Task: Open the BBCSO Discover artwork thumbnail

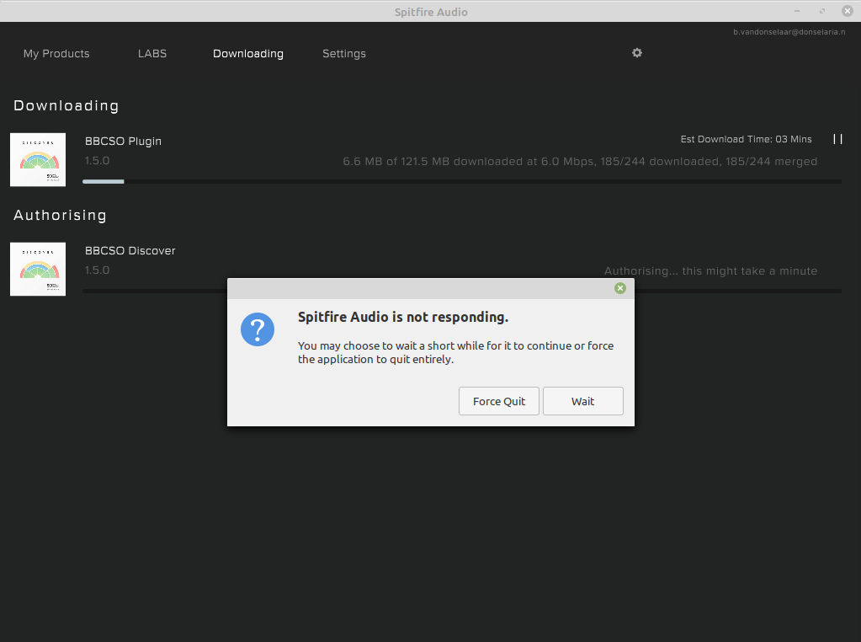Action: [38, 269]
